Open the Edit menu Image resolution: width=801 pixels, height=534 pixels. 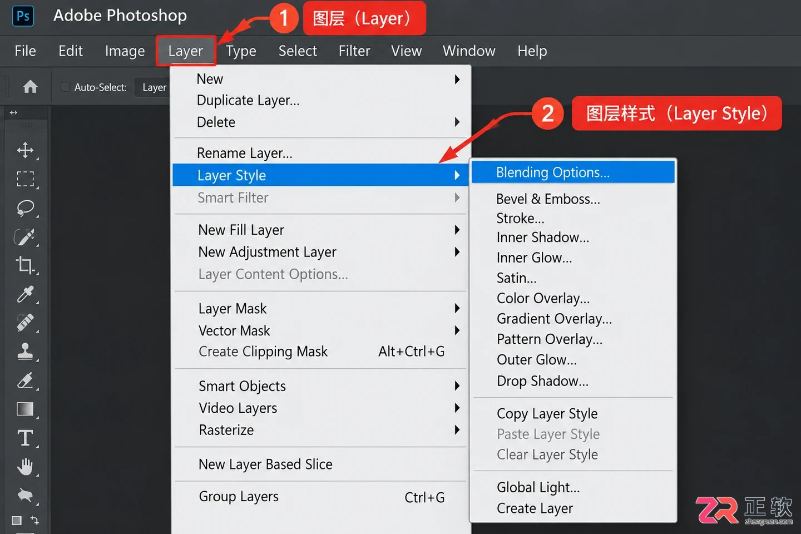71,51
